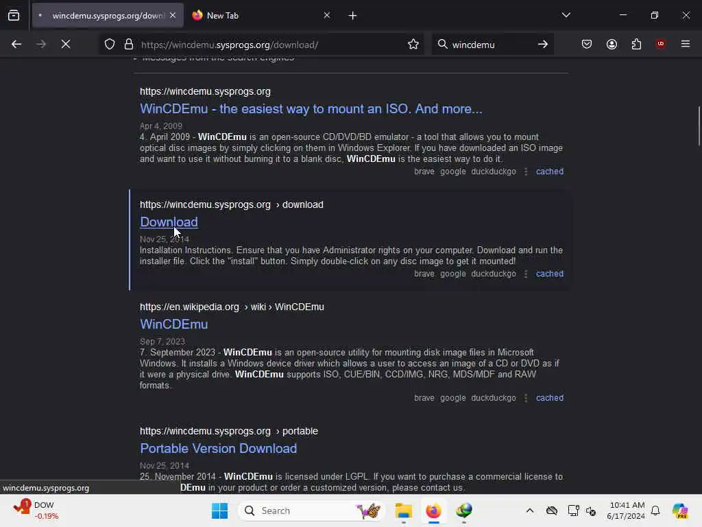Go back to previous page
Screen dimensions: 702x527
(16, 44)
